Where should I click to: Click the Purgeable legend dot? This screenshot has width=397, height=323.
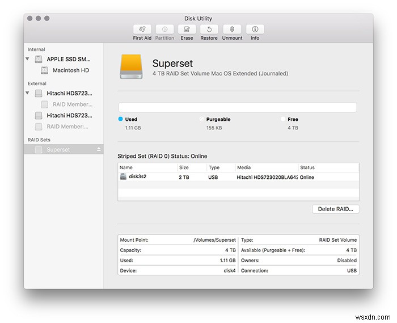(201, 119)
